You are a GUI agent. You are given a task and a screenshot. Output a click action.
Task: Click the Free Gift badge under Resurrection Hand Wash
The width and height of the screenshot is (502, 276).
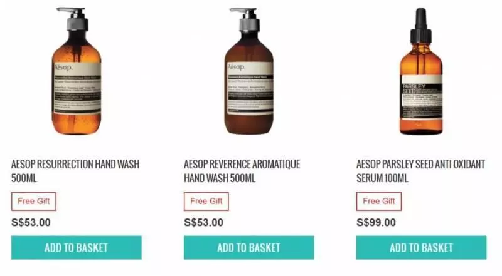click(x=34, y=202)
